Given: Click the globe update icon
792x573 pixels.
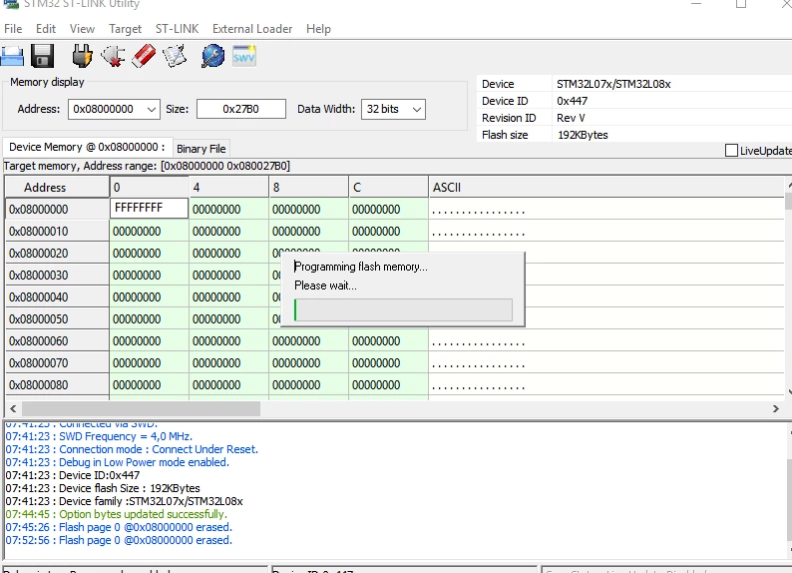Looking at the screenshot, I should (213, 56).
